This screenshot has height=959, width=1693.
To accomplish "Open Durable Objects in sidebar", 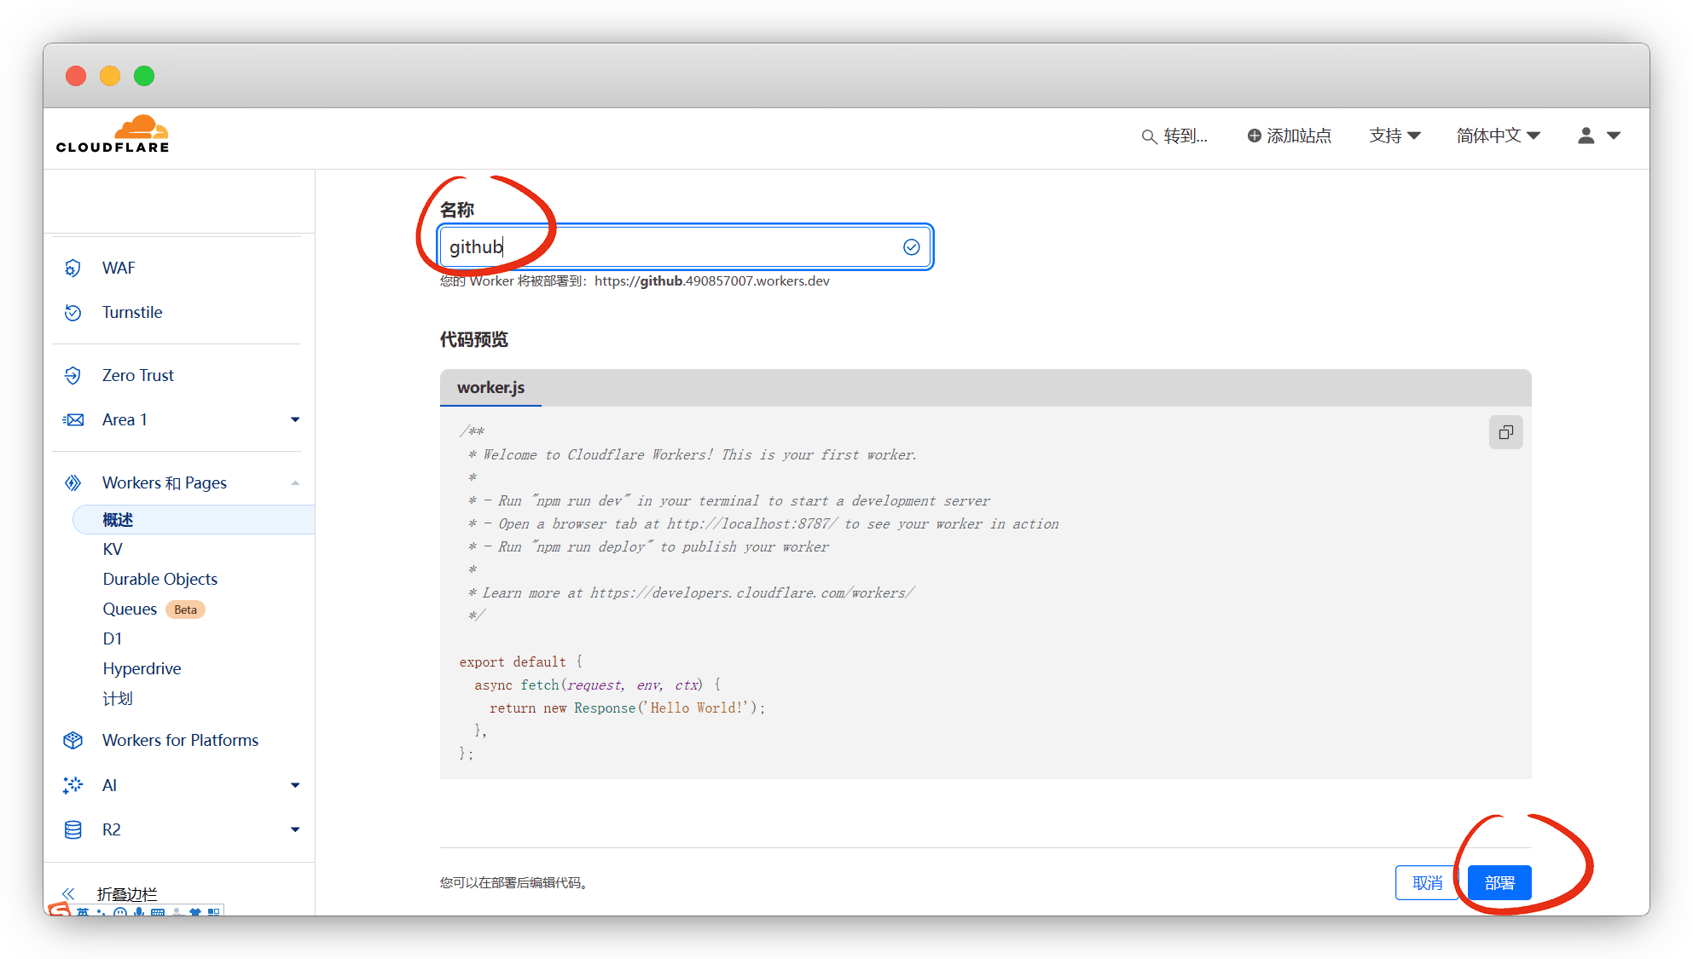I will (160, 579).
